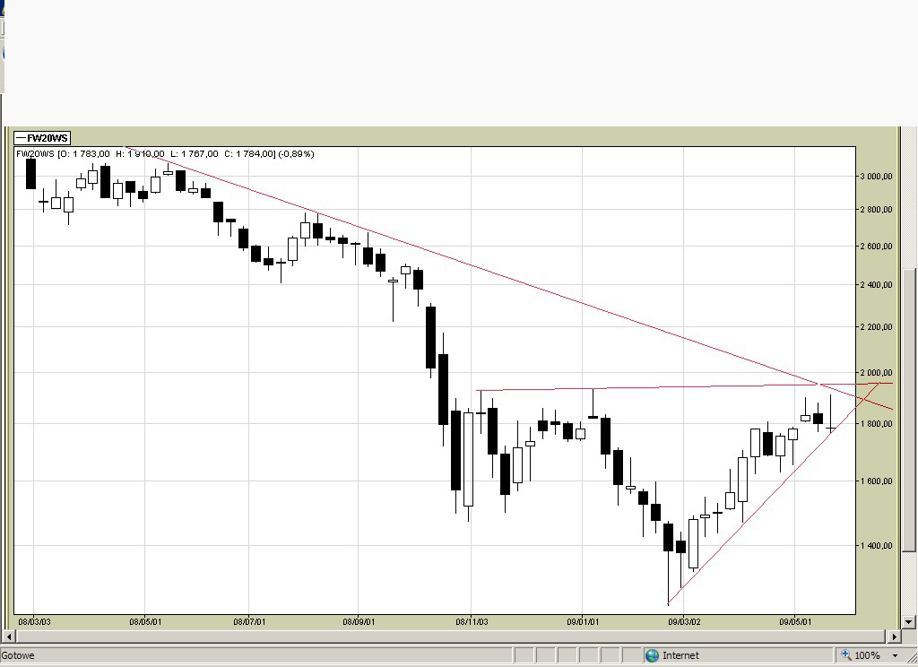Click the 2 400,00 price axis label
918x667 pixels.
tap(877, 285)
